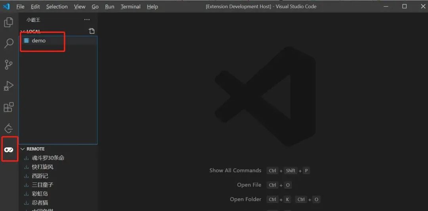Minimize the Visual Studio Code window
The height and width of the screenshot is (211, 428).
click(x=386, y=6)
